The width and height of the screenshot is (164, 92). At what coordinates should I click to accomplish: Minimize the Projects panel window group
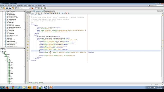pos(25,11)
